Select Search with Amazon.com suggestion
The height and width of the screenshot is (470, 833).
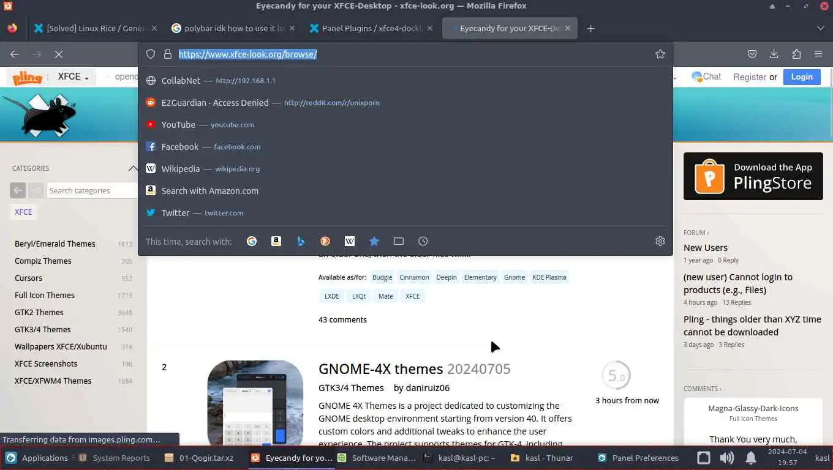tap(404, 191)
